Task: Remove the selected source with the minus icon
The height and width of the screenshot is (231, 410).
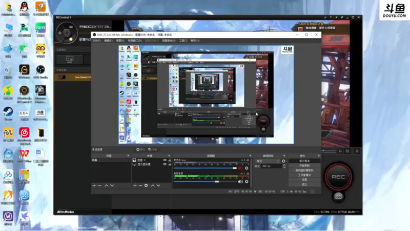Action: [x=140, y=185]
